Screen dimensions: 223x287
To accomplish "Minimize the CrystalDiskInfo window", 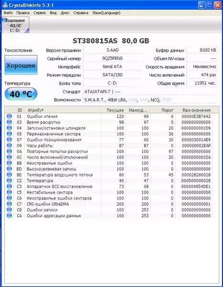I will click(x=201, y=5).
